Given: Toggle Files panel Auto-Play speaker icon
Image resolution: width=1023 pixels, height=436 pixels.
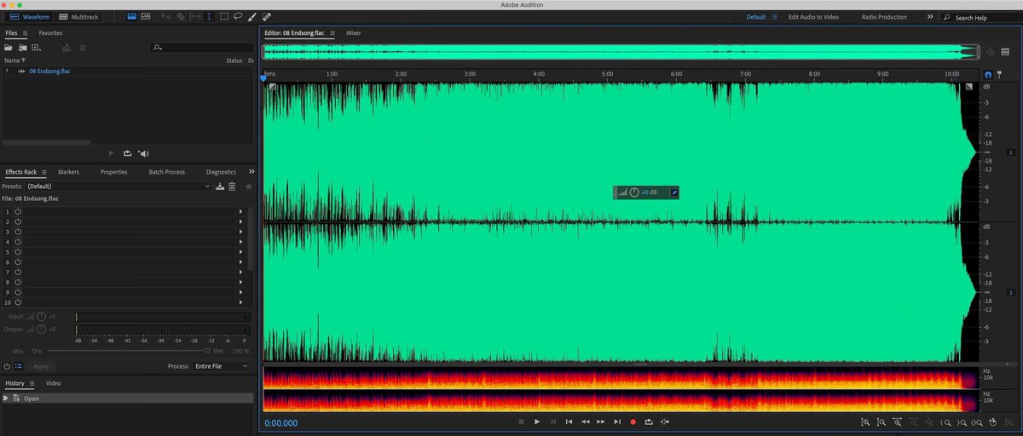Looking at the screenshot, I should [x=143, y=153].
